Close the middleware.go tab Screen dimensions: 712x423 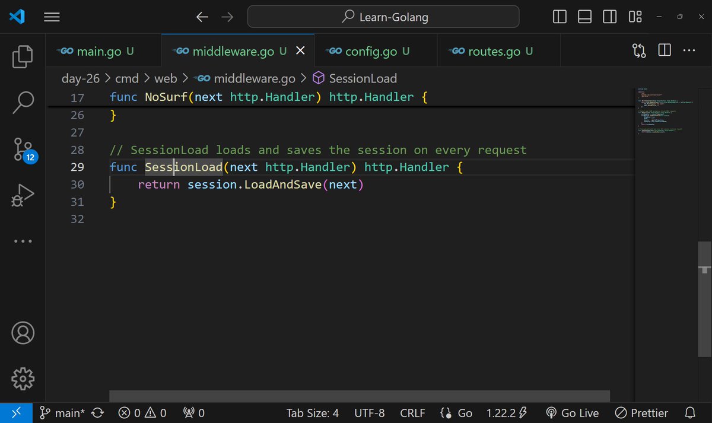point(301,51)
